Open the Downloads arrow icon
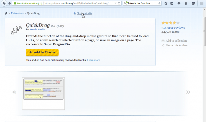This screenshot has height=122, width=206. point(179,3)
